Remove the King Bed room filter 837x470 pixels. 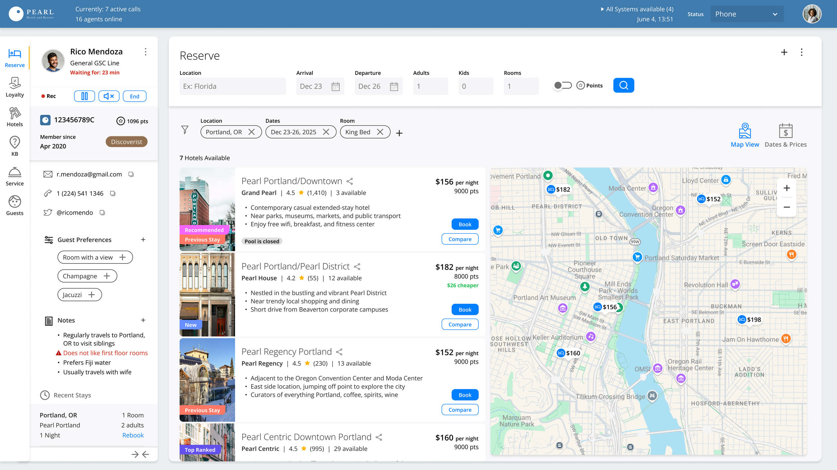pyautogui.click(x=380, y=132)
